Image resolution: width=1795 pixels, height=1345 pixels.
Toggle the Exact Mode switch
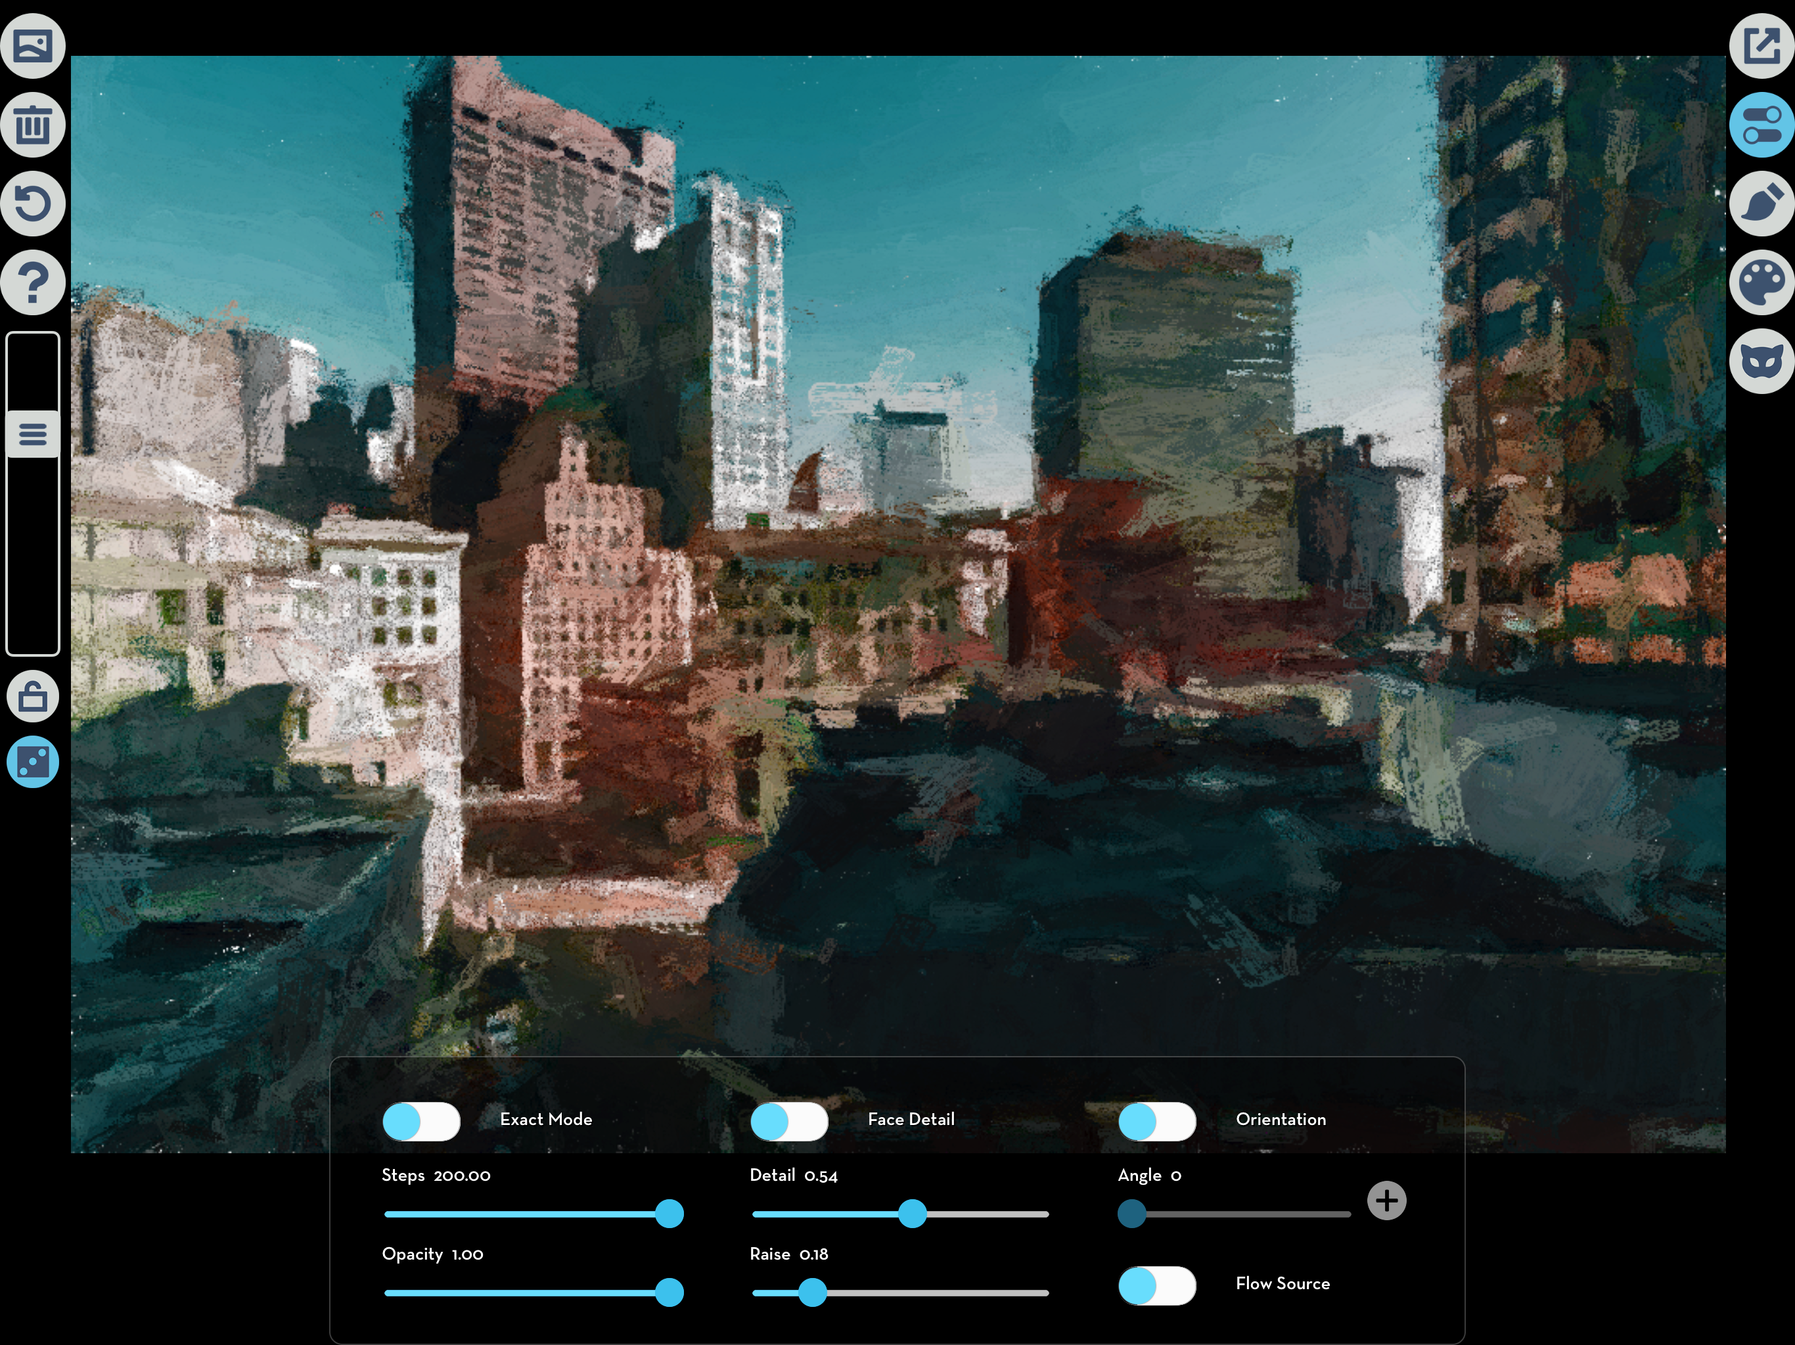click(x=421, y=1121)
